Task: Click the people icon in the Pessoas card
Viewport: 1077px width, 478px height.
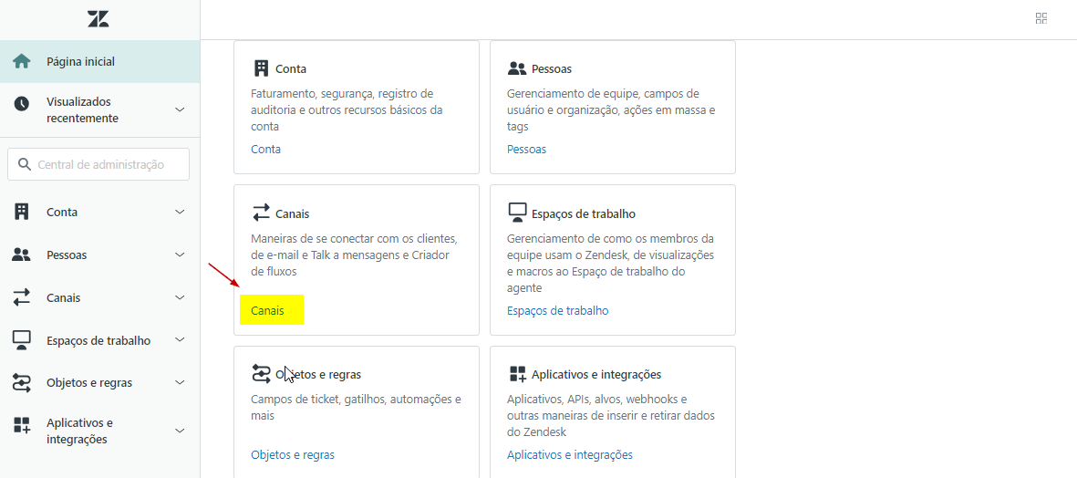Action: pos(517,68)
